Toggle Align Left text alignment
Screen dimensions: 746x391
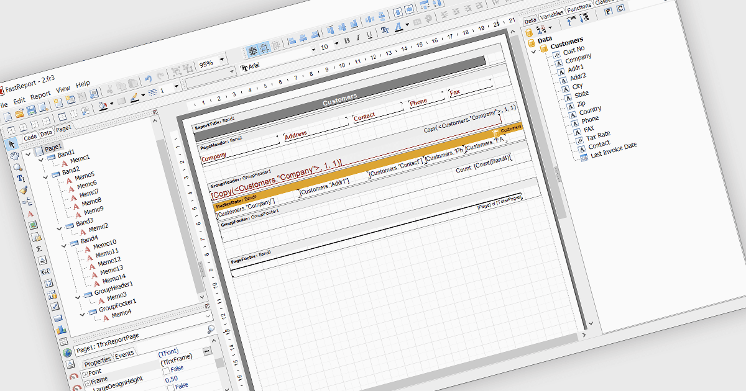pyautogui.click(x=443, y=14)
